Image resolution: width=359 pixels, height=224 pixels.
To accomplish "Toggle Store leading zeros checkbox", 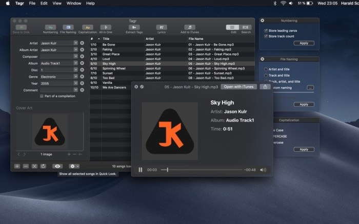I will pos(266,31).
